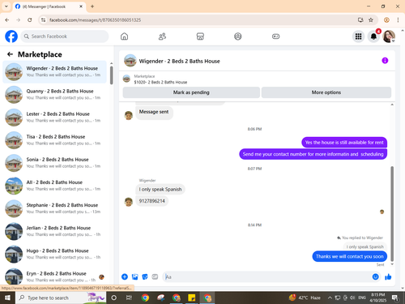Select 'Send me your contact number' message
The height and width of the screenshot is (304, 405).
tap(313, 154)
